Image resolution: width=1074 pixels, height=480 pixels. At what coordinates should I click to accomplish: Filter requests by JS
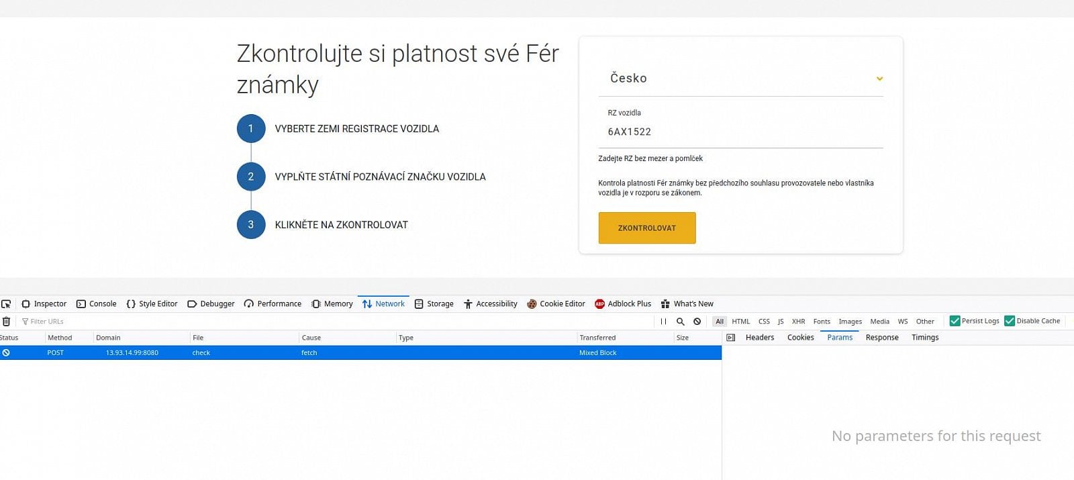click(781, 322)
